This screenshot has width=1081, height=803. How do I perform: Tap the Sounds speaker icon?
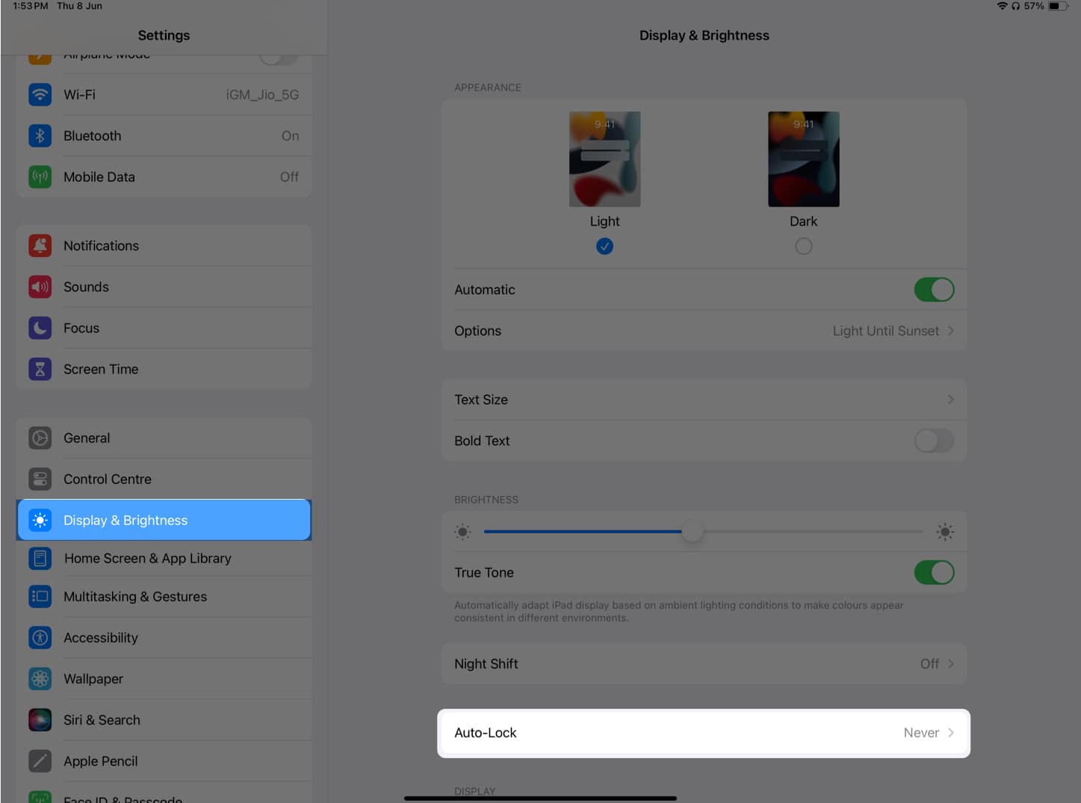40,287
